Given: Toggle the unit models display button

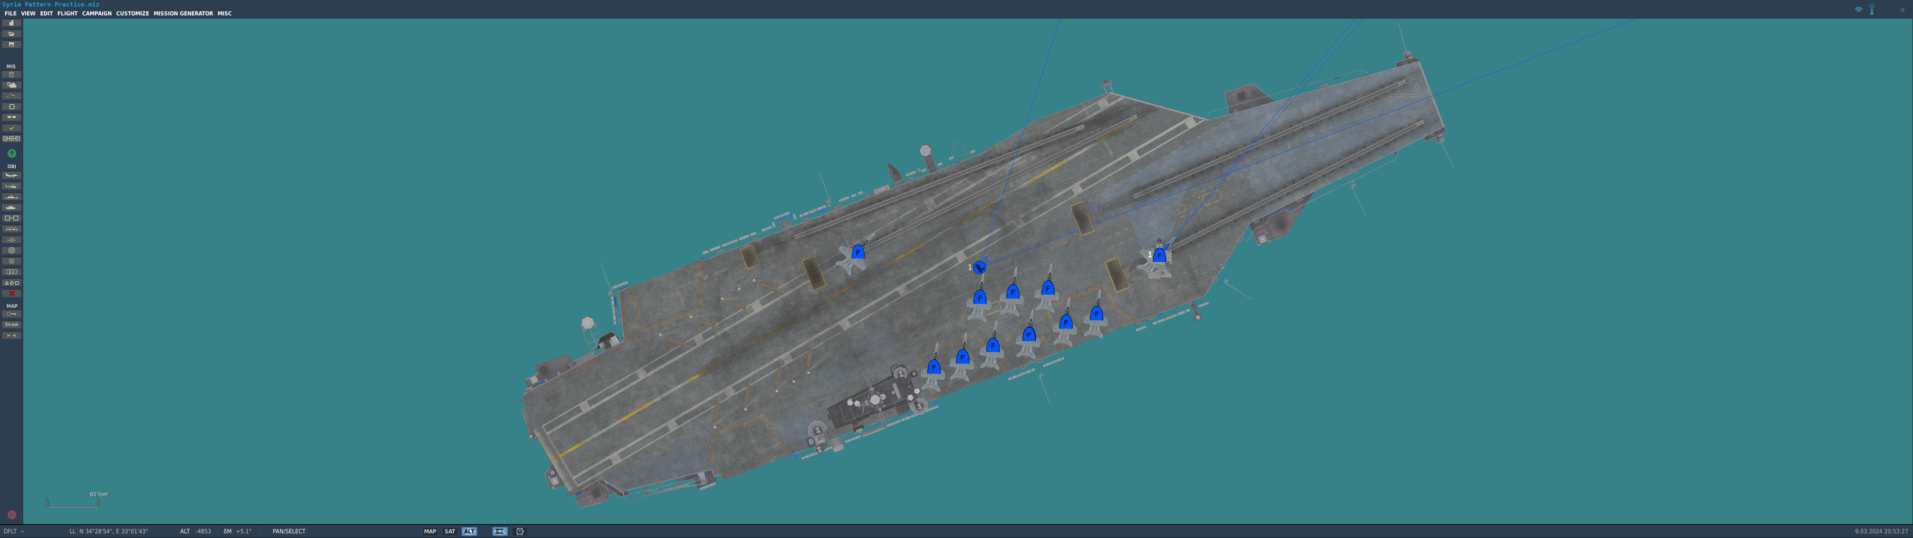Looking at the screenshot, I should (500, 531).
